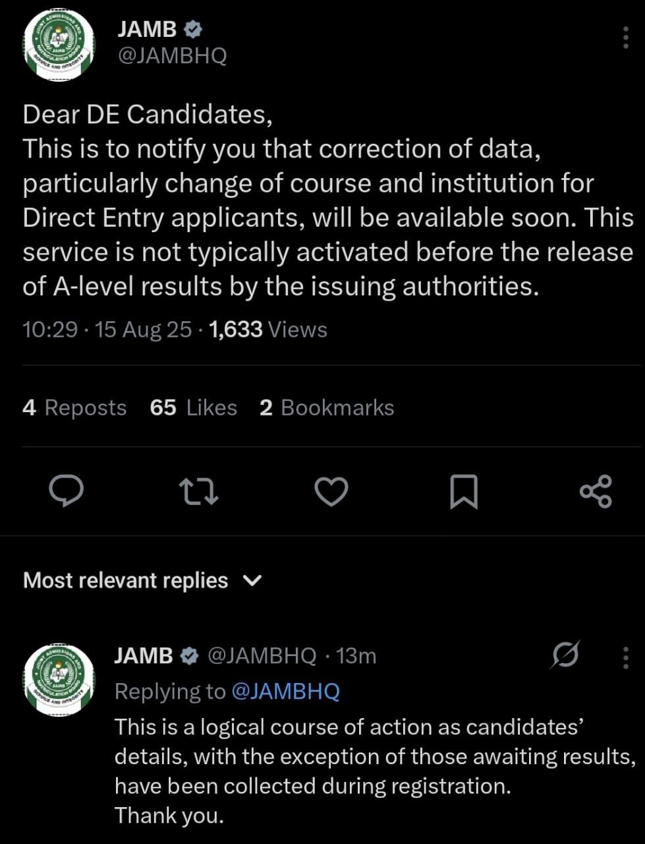Image resolution: width=645 pixels, height=844 pixels.
Task: Open main post three-dot menu
Action: pos(625,38)
